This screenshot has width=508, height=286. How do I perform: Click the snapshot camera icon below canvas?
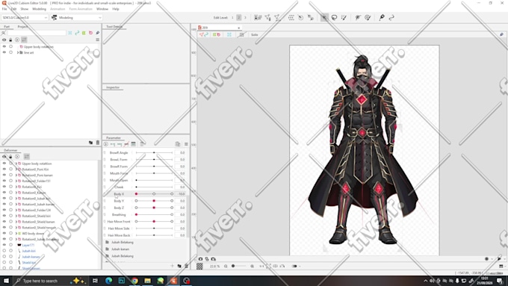point(200,259)
